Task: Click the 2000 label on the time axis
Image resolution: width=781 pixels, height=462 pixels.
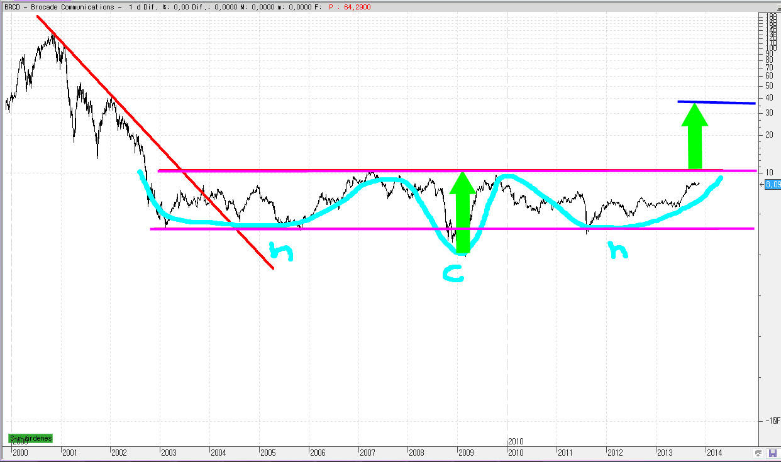Action: click(x=21, y=452)
